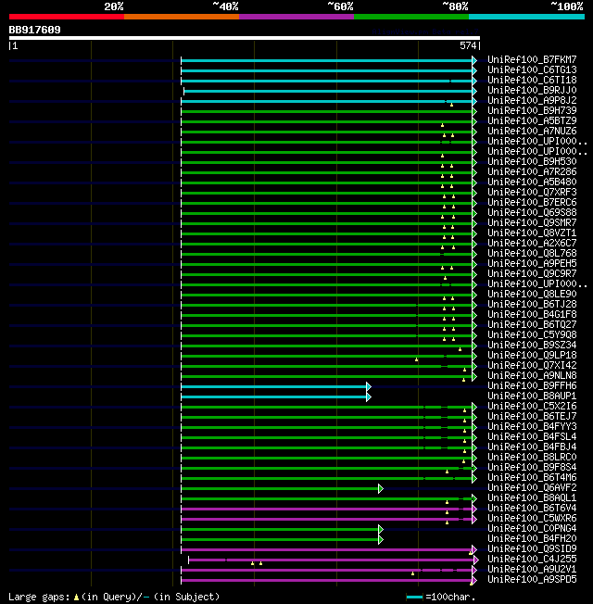Open hit UniRef100_C5Y9Q8
This screenshot has height=604, width=593.
(x=532, y=335)
